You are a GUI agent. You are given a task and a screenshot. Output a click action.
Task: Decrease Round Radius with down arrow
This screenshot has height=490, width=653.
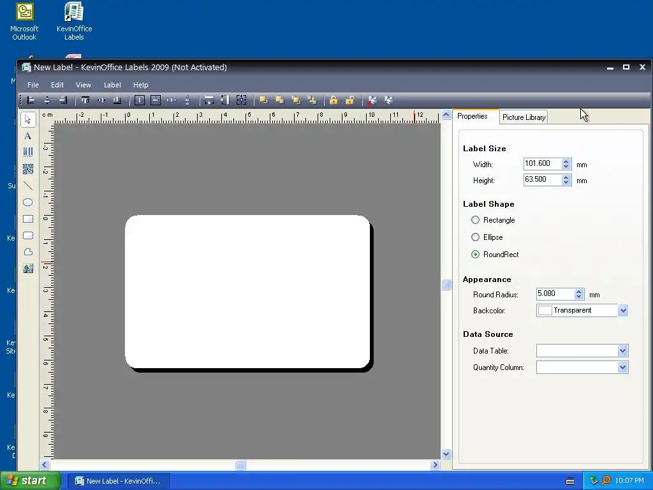point(578,297)
